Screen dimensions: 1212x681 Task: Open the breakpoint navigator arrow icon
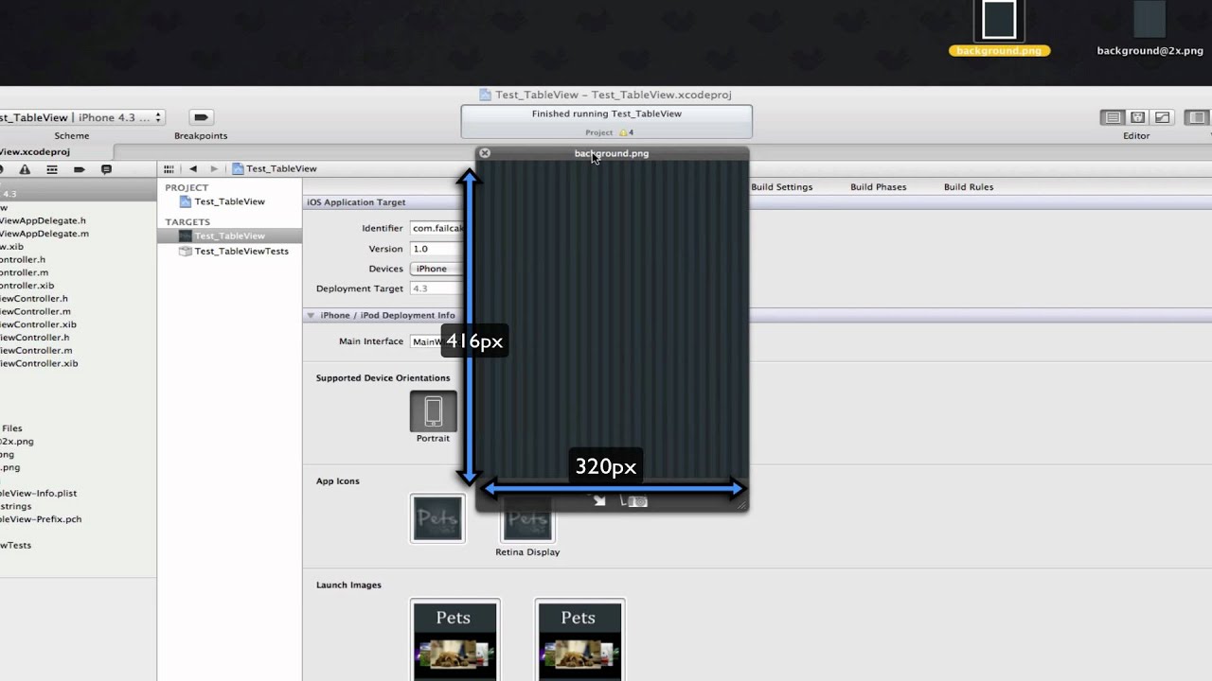point(80,169)
